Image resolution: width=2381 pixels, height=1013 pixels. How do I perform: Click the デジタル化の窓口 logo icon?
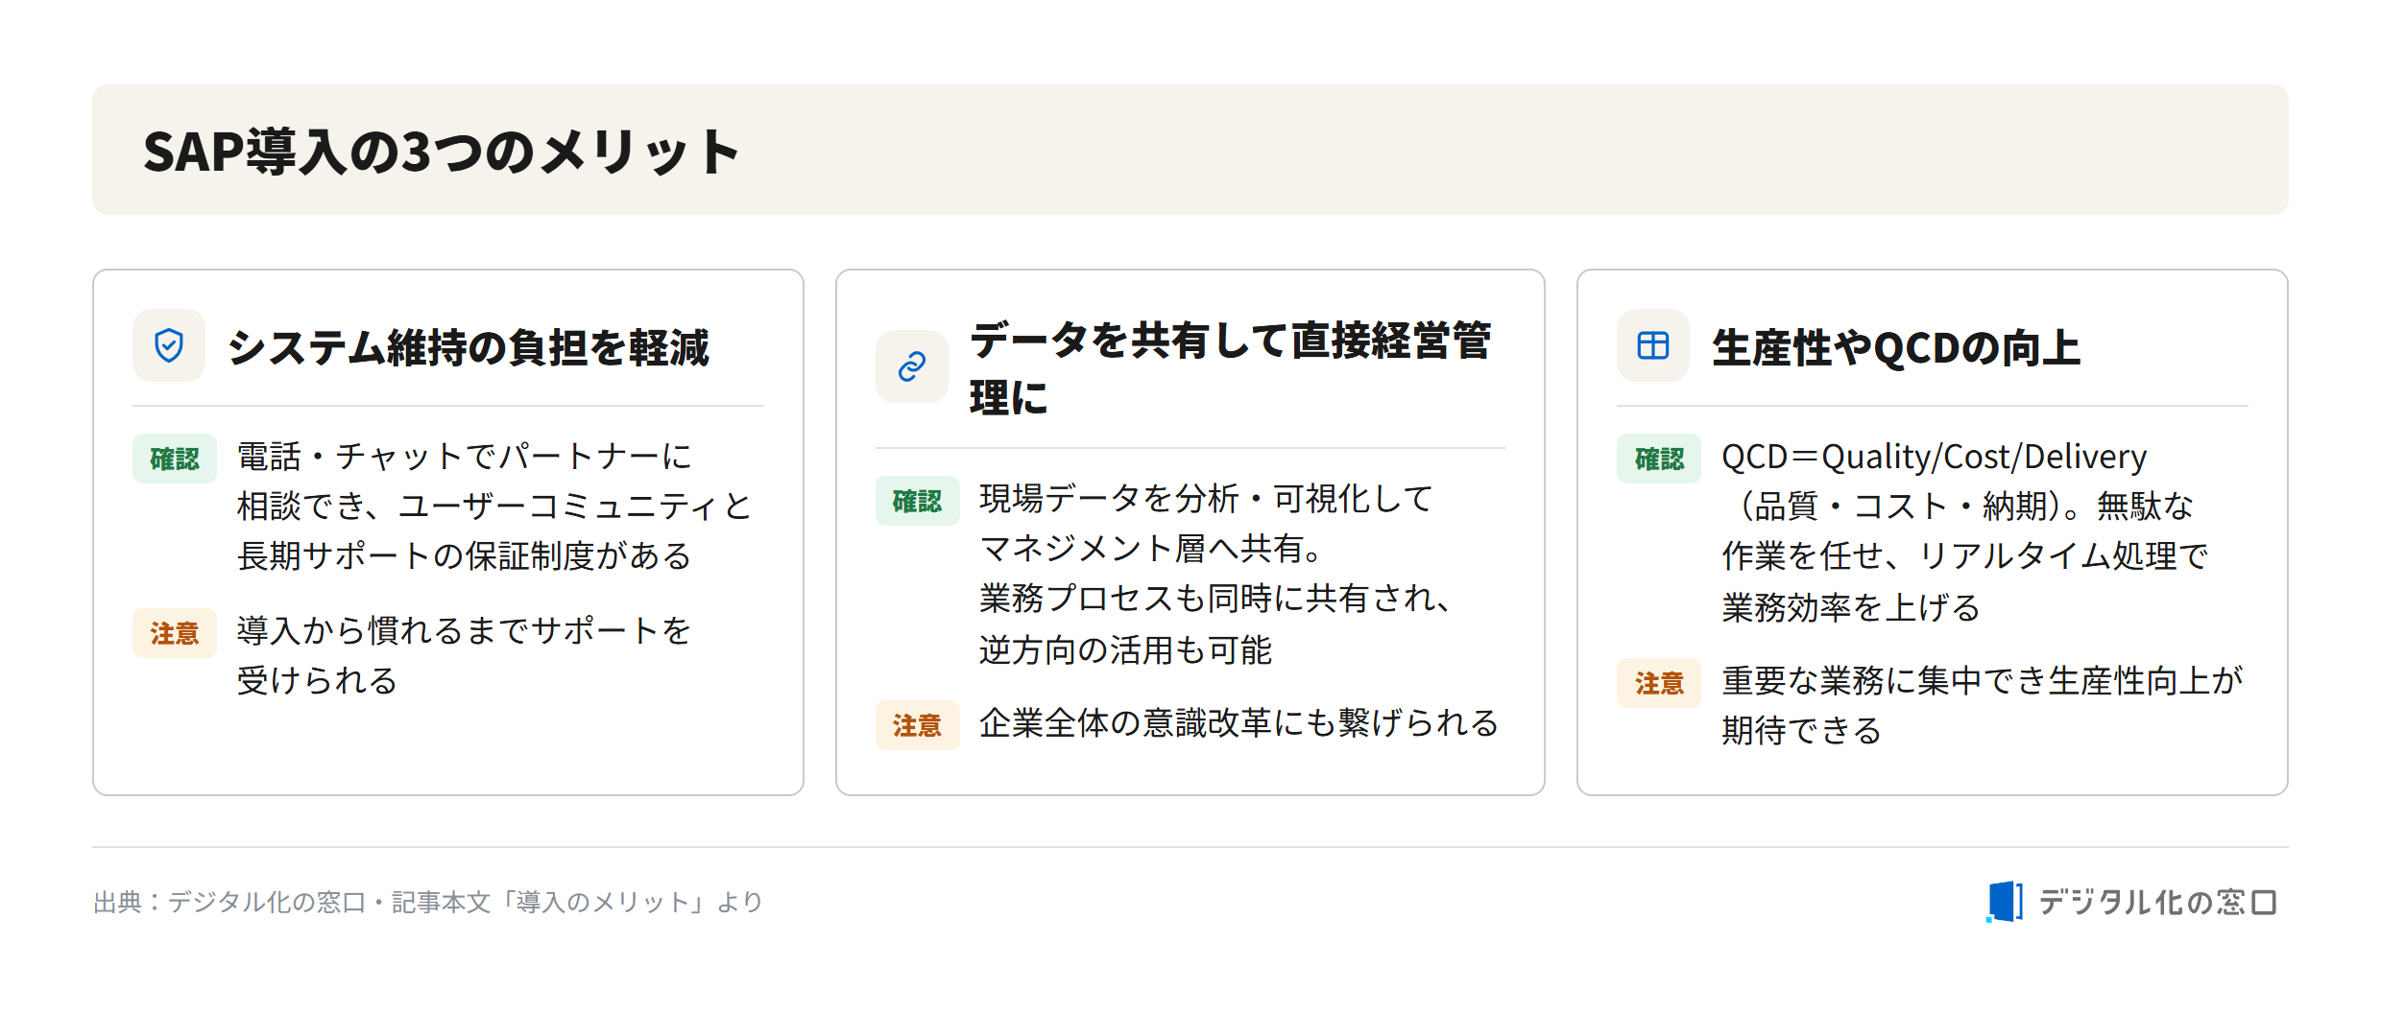point(2005,902)
